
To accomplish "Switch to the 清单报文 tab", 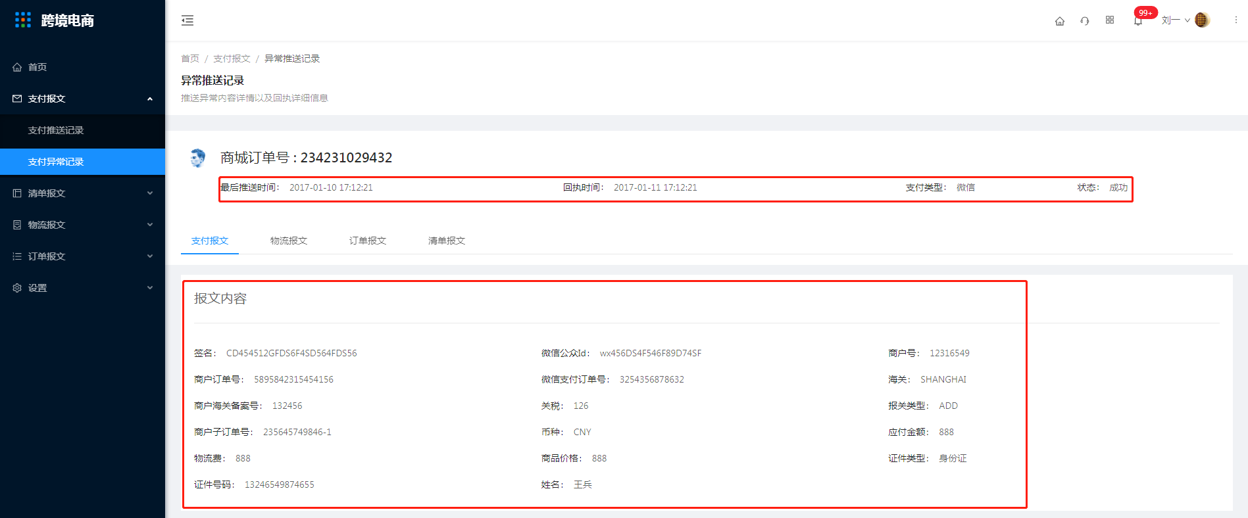I will (447, 241).
